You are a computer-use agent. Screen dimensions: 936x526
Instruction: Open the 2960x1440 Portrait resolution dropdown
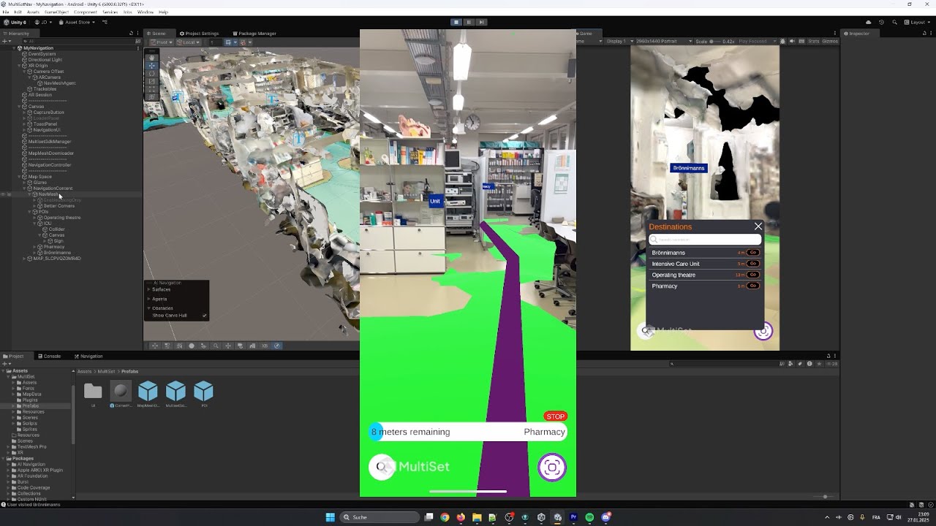663,42
